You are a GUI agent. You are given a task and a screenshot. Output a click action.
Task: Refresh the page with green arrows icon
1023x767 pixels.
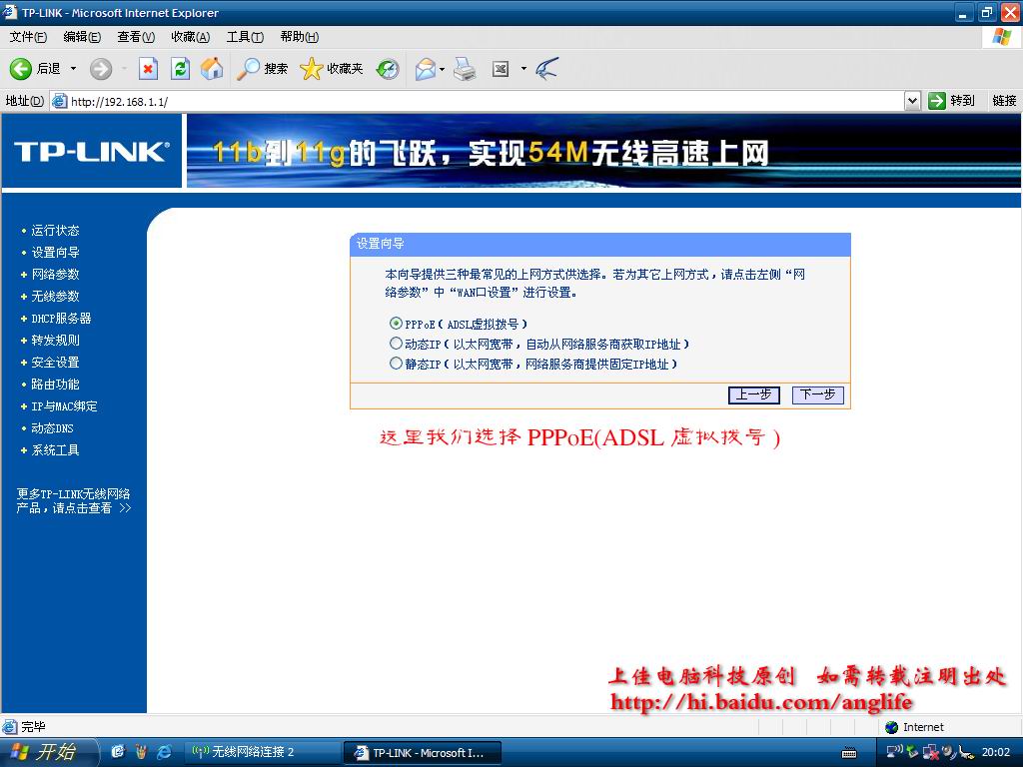(180, 69)
